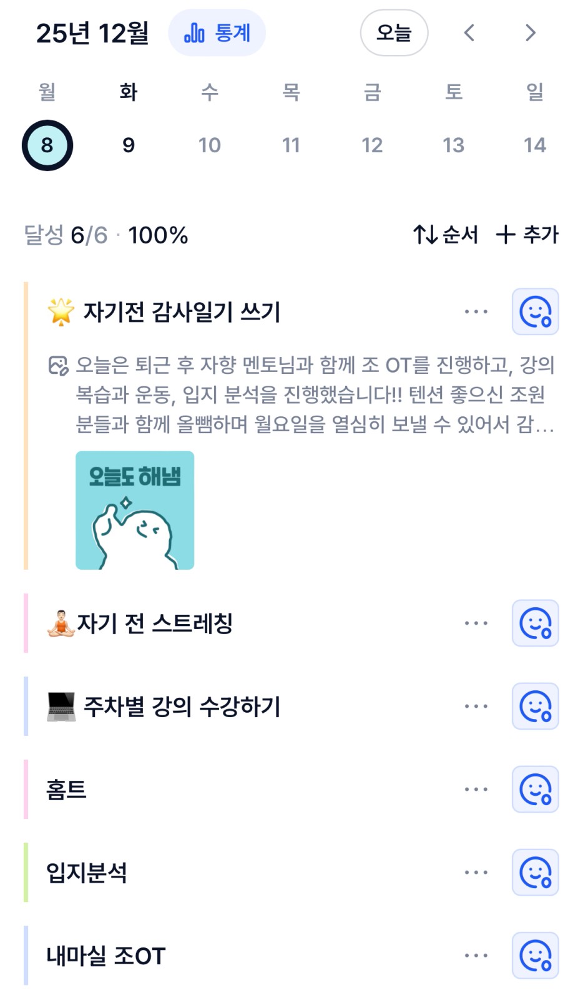Image resolution: width=583 pixels, height=998 pixels.
Task: Select Sunday the 14th in calendar
Action: click(535, 145)
